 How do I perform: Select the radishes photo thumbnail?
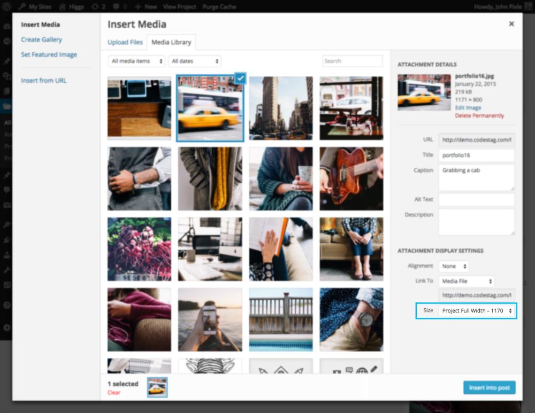(x=139, y=249)
